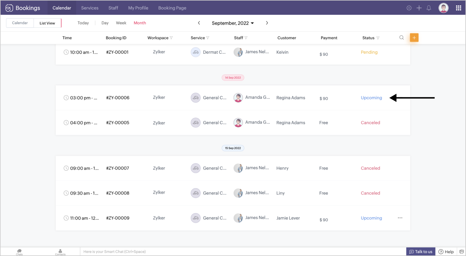
Task: Open the apps grid launcher
Action: pyautogui.click(x=458, y=8)
